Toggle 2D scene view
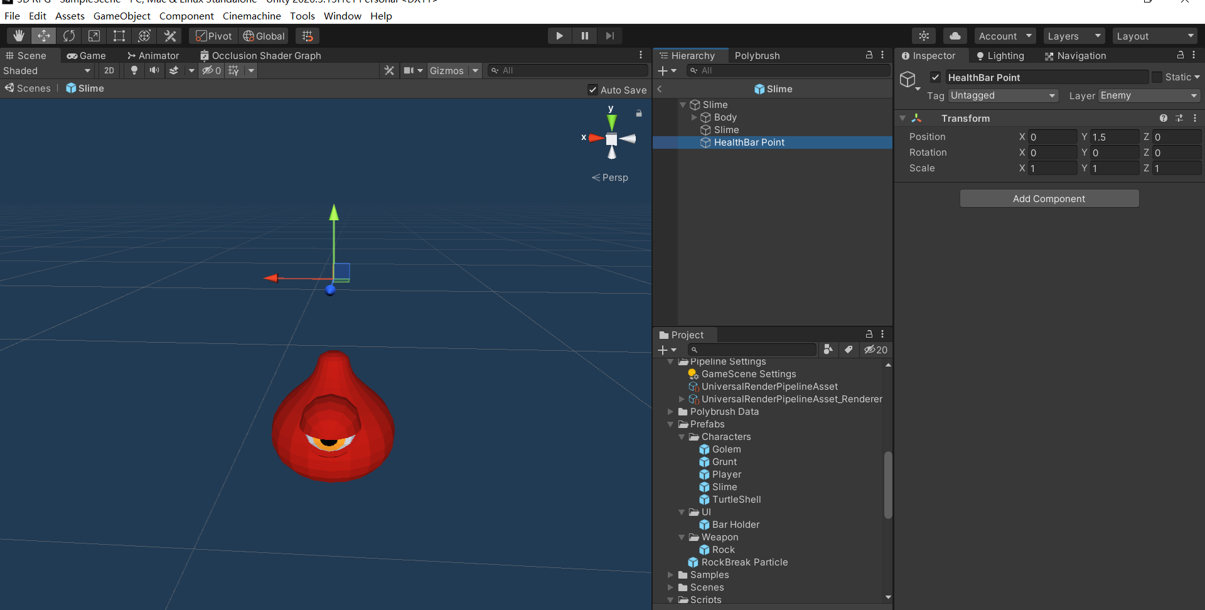 109,70
